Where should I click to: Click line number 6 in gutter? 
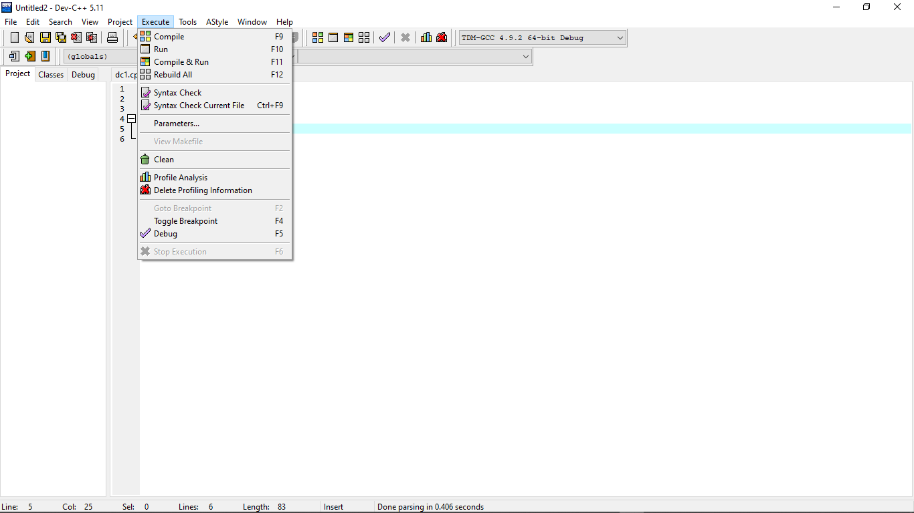coord(122,139)
